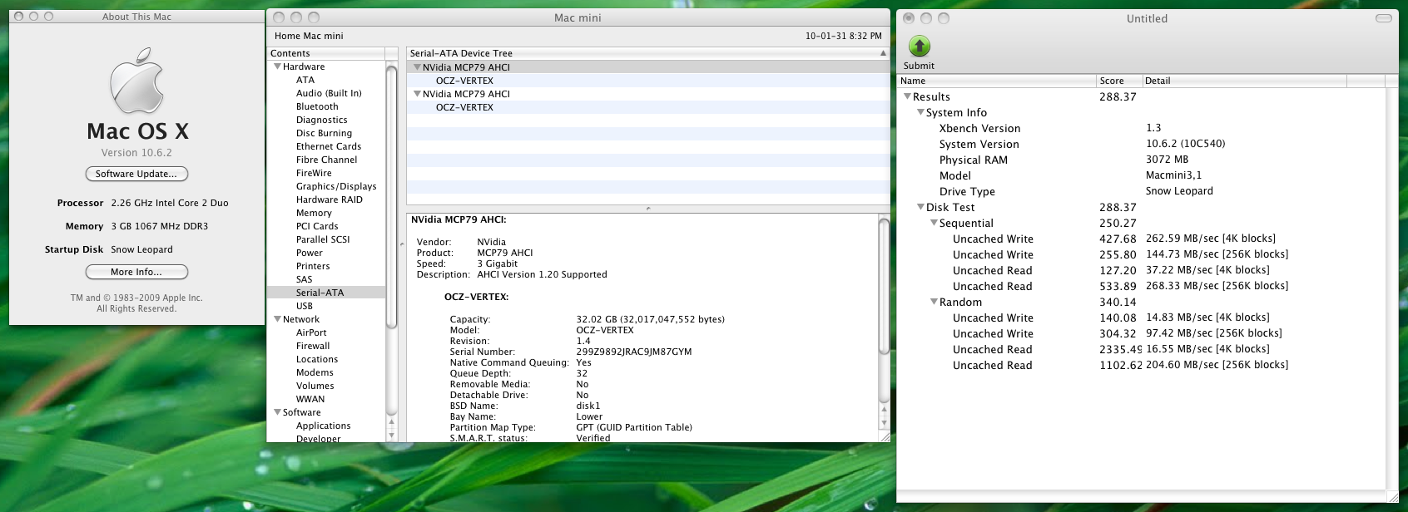Select the first OCZ-VERTEX device row
The image size is (1408, 512).
coord(648,81)
